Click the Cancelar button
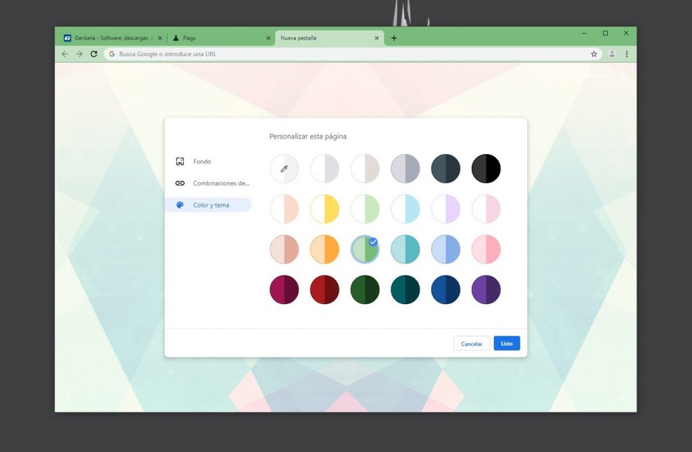 coord(471,343)
